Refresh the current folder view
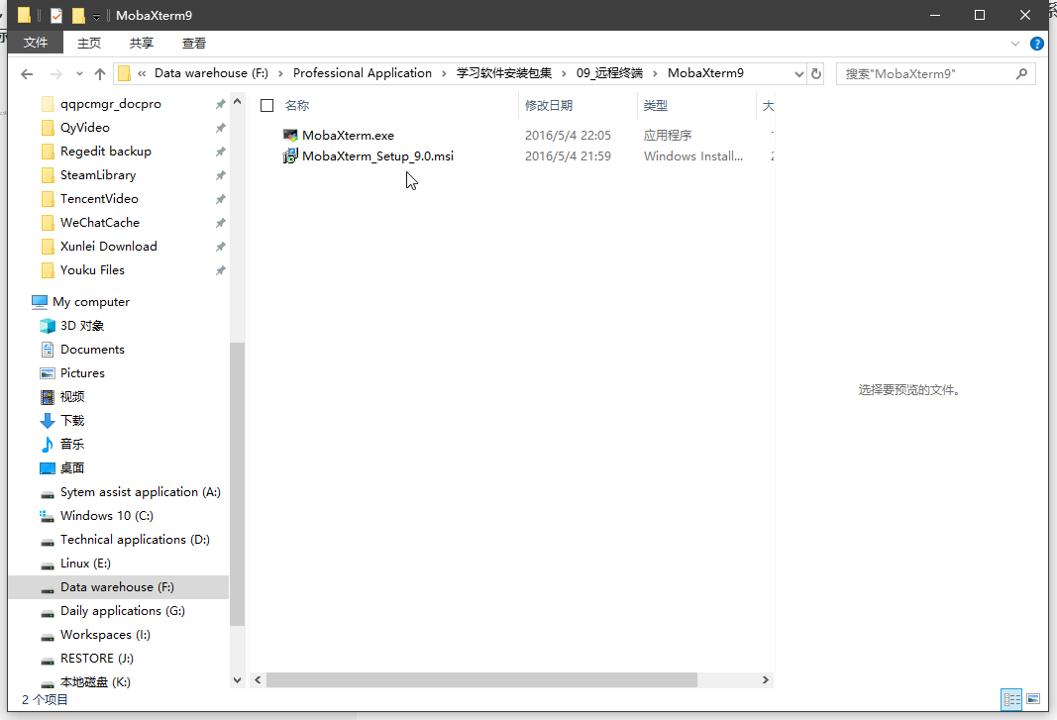This screenshot has width=1057, height=720. point(816,73)
